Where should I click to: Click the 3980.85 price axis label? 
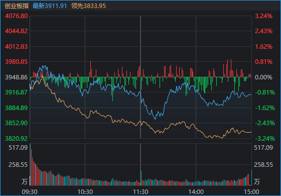click(17, 62)
